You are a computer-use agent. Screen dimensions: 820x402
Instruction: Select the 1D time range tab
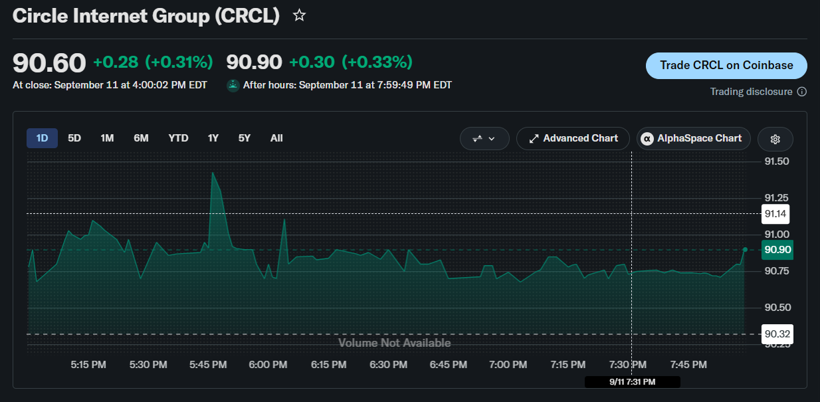tap(42, 138)
